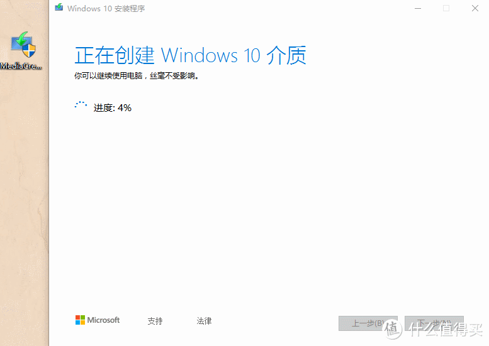Click the 正在创建 Windows 10 介质 heading
The image size is (489, 346).
tap(190, 55)
